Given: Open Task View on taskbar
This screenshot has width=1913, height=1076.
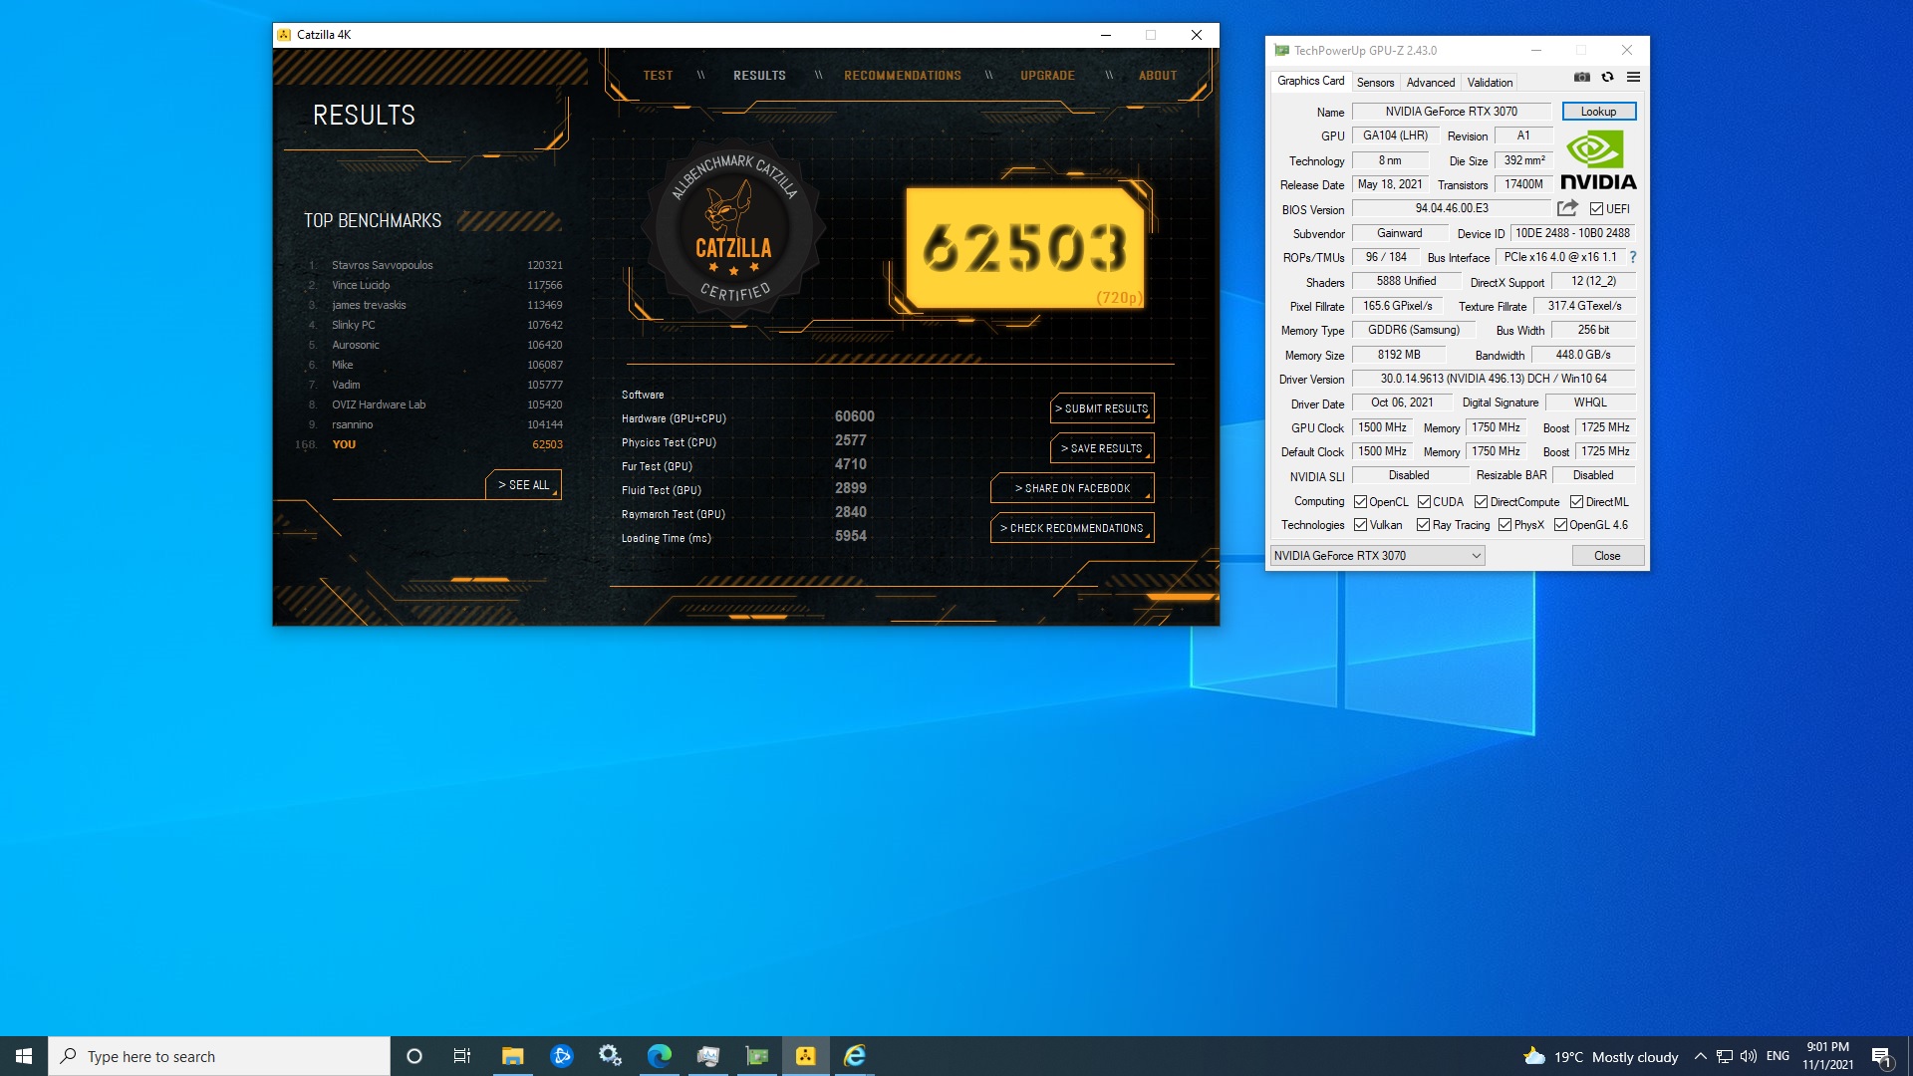Looking at the screenshot, I should pyautogui.click(x=462, y=1056).
